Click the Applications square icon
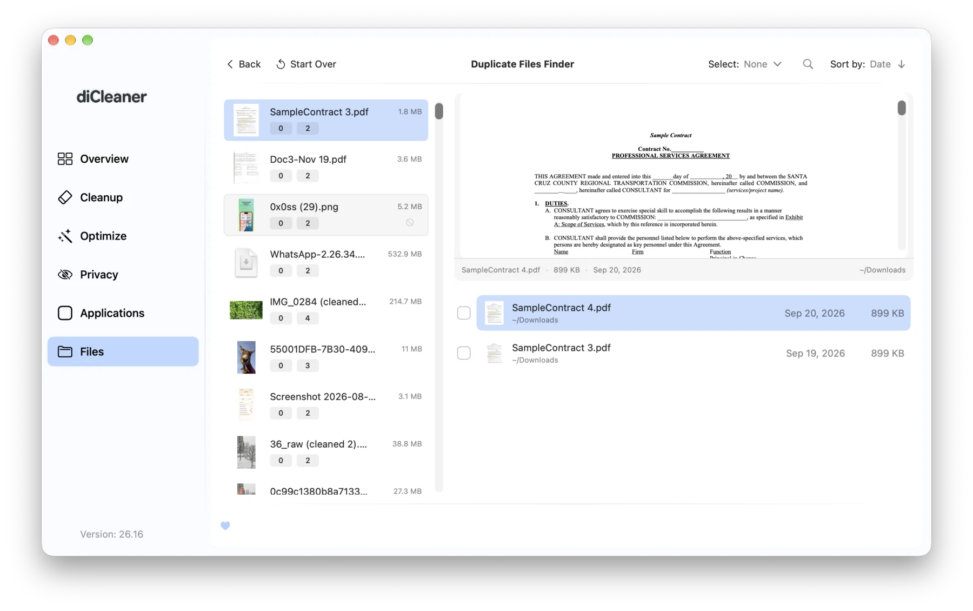973x611 pixels. (x=65, y=313)
